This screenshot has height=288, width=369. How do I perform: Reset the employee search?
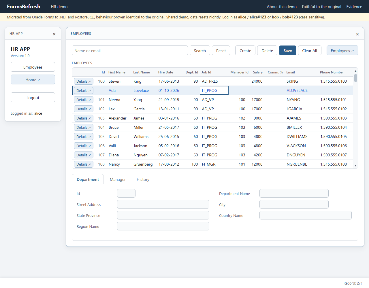coord(221,50)
